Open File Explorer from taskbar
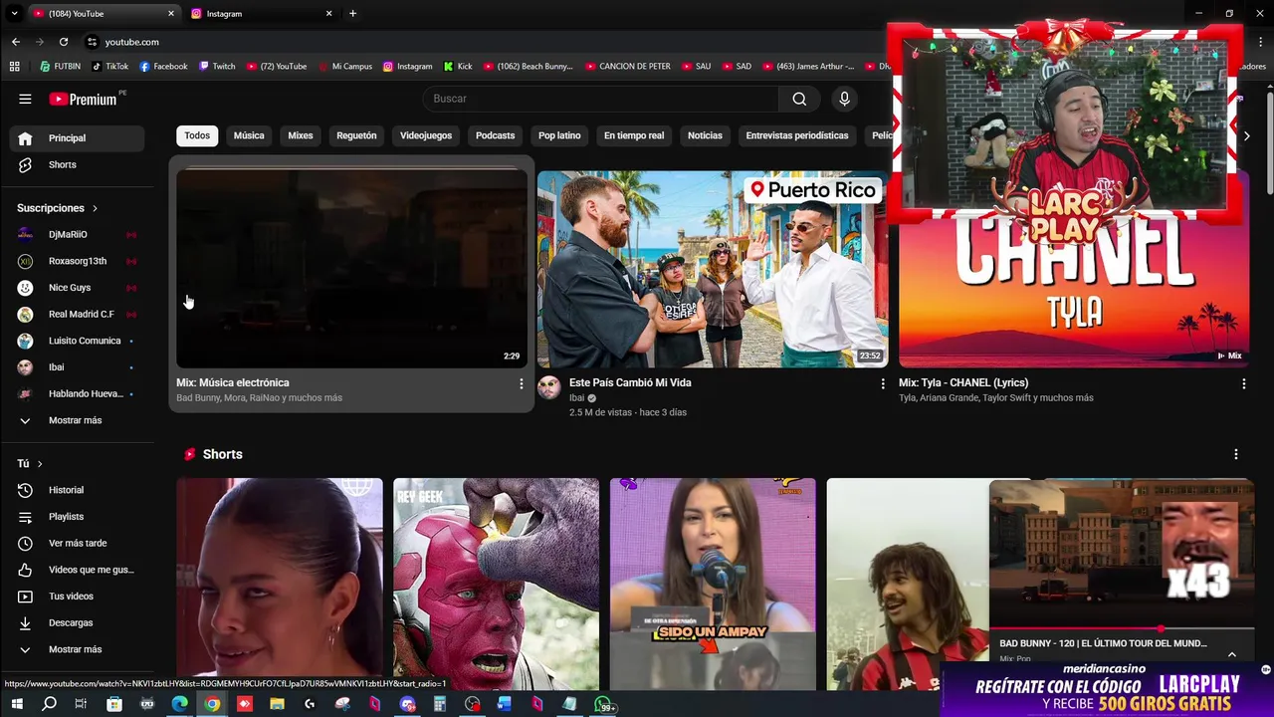This screenshot has height=717, width=1274. (x=277, y=704)
